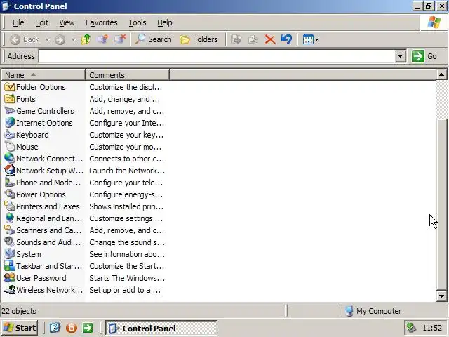Open the Views dropdown button

310,39
